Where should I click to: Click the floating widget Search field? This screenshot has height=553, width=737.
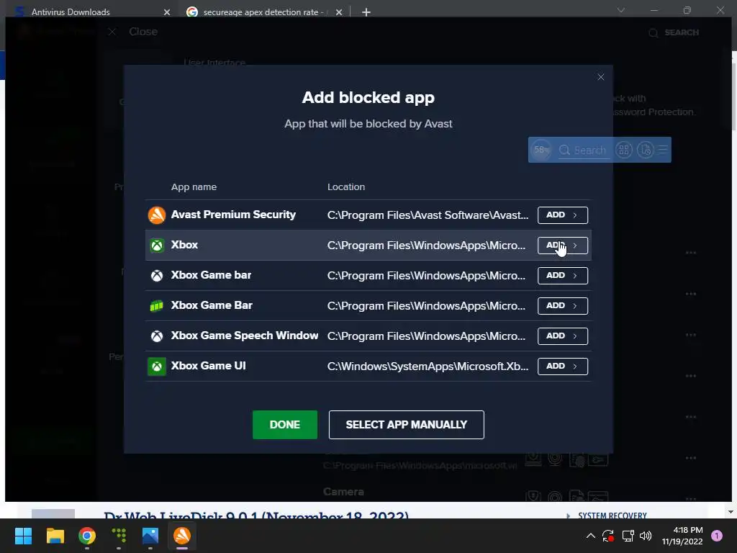point(583,150)
